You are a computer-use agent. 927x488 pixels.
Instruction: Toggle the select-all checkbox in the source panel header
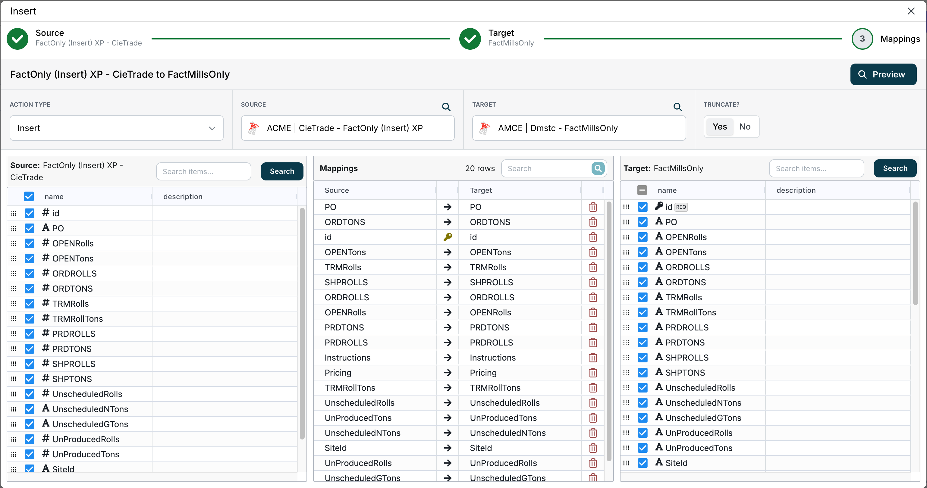click(x=29, y=196)
